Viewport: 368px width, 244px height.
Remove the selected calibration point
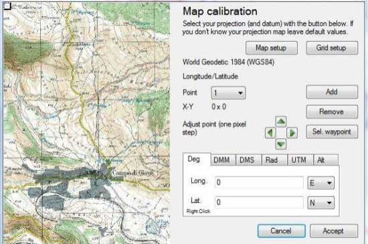click(x=332, y=112)
